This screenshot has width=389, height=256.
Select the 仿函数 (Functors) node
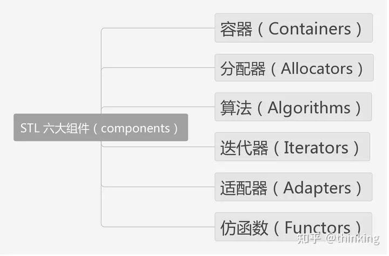pyautogui.click(x=293, y=227)
